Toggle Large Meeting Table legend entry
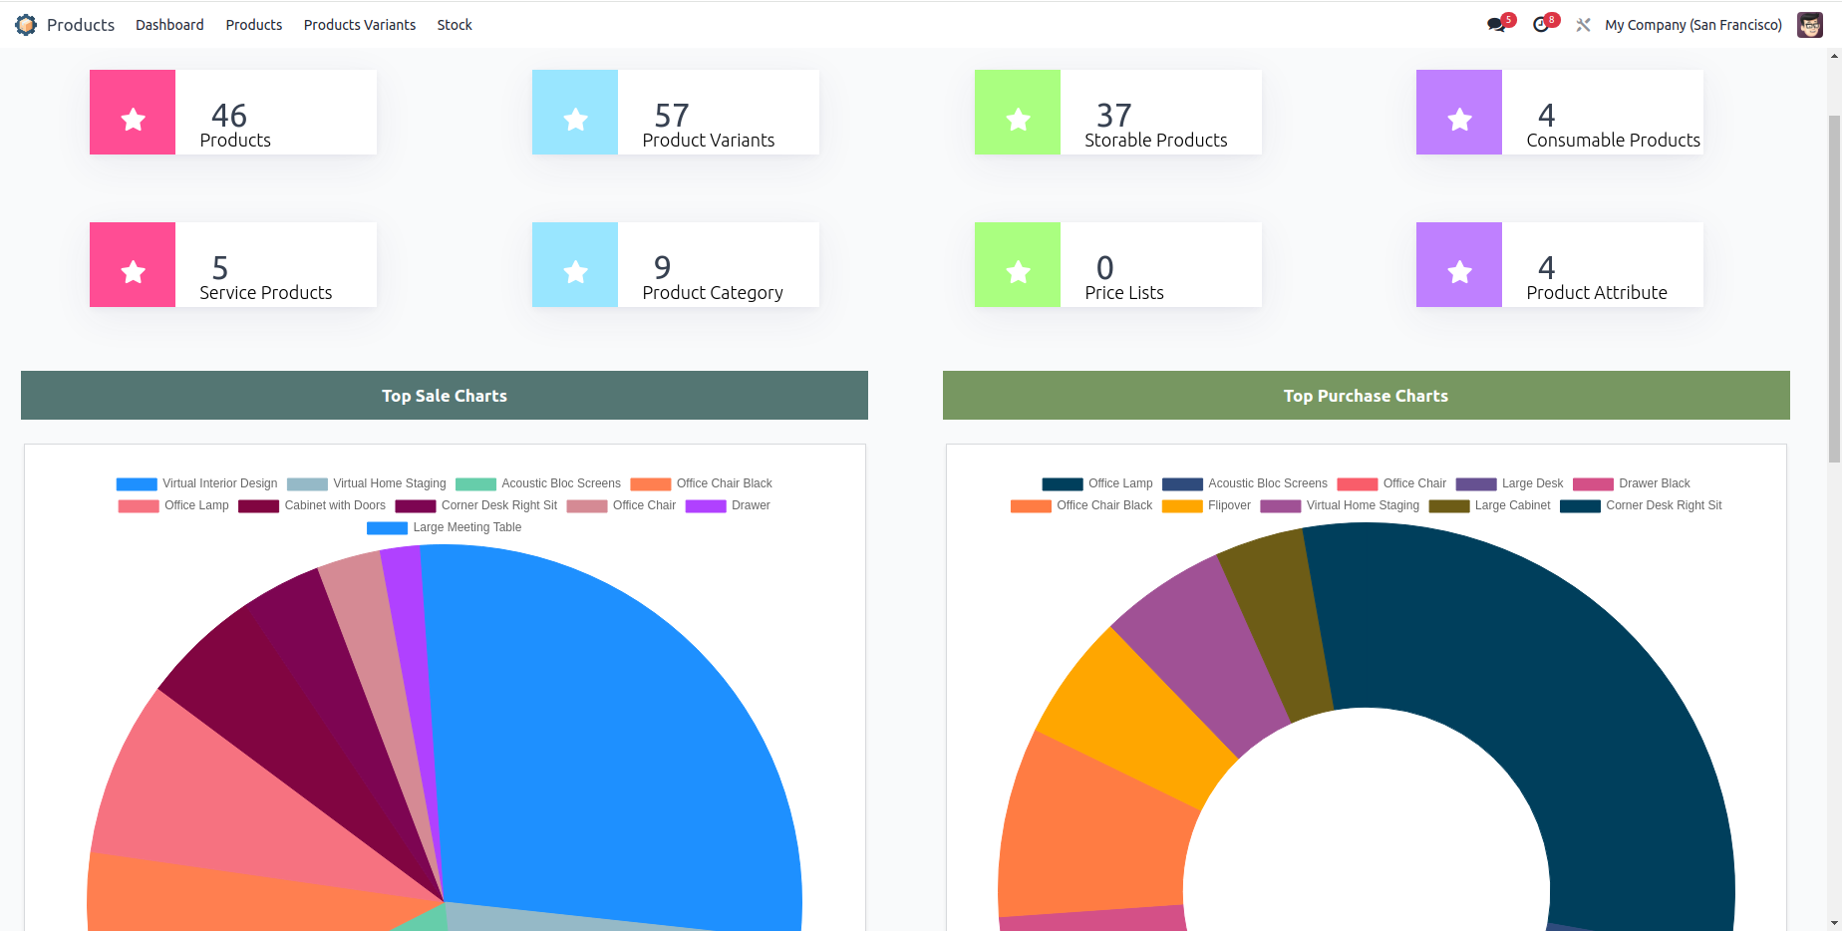This screenshot has width=1842, height=931. tap(445, 527)
